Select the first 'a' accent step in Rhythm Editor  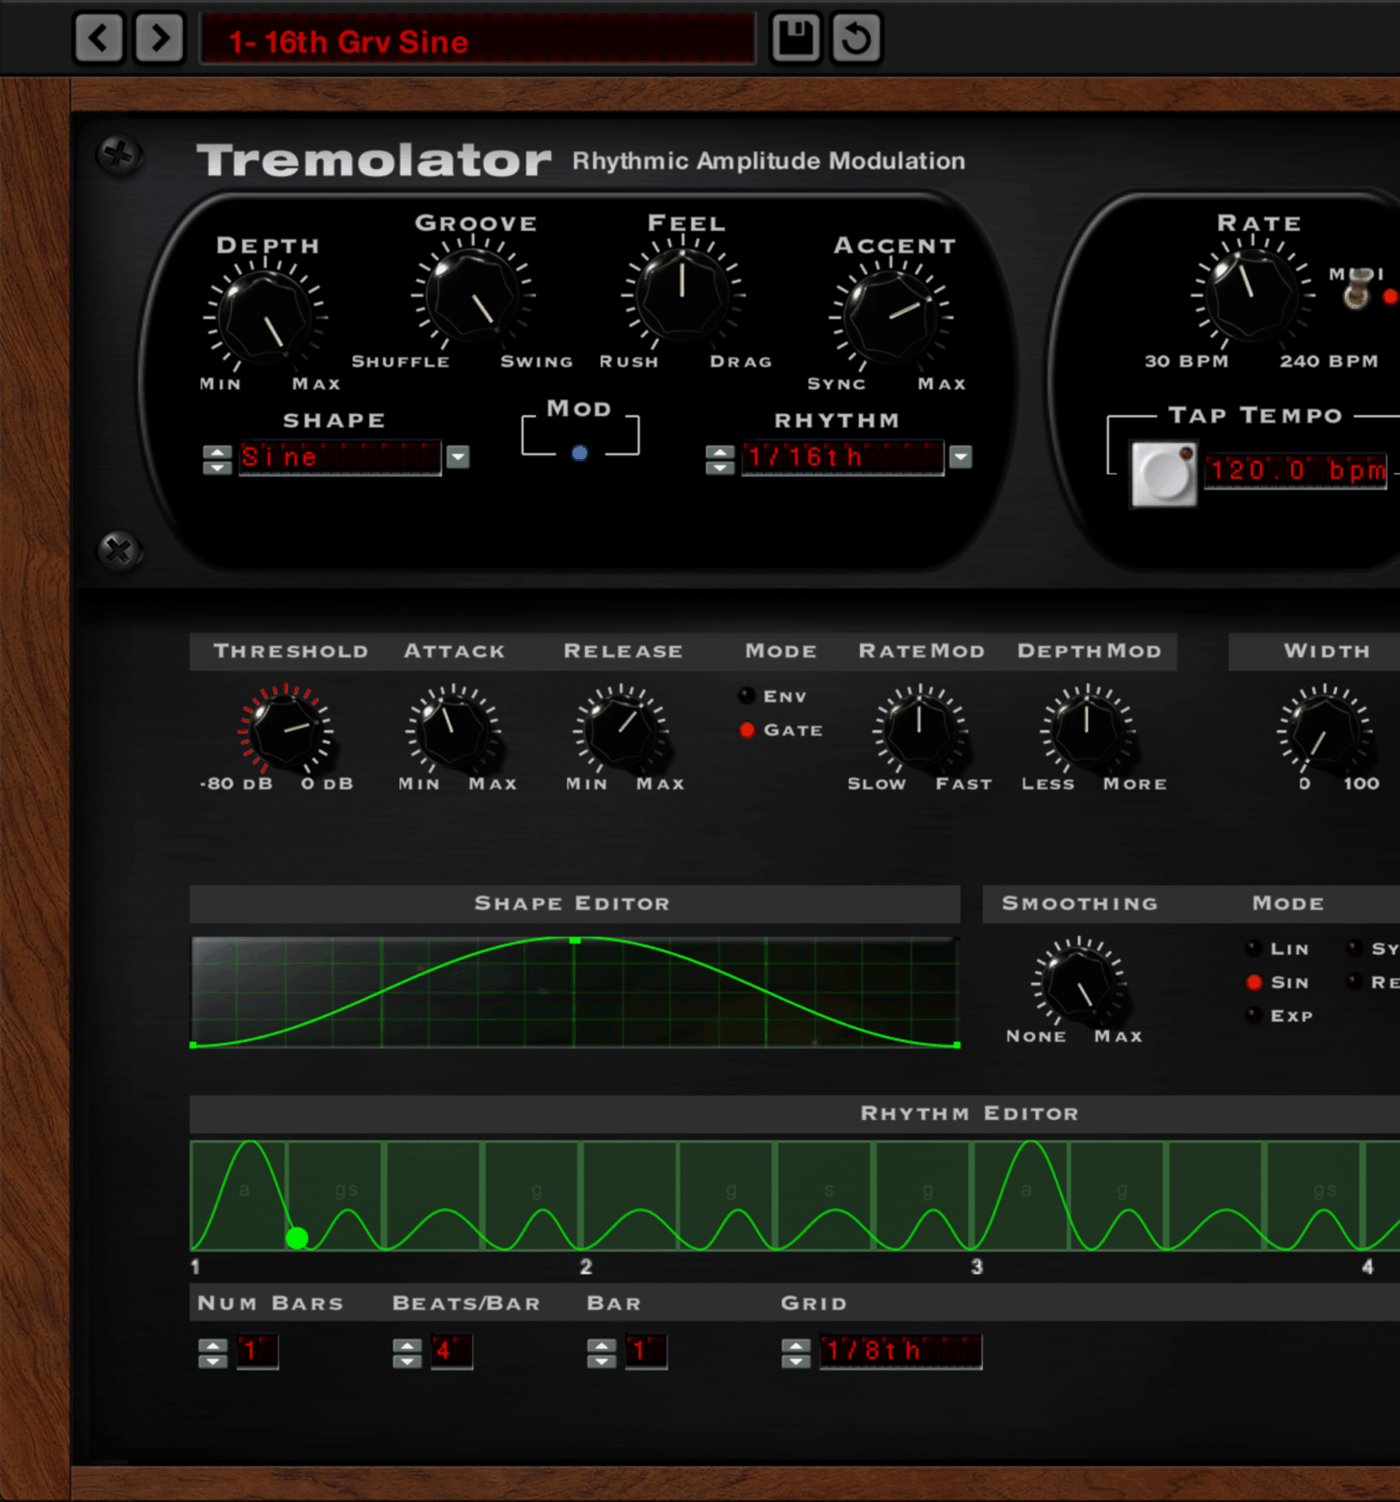pyautogui.click(x=238, y=1196)
